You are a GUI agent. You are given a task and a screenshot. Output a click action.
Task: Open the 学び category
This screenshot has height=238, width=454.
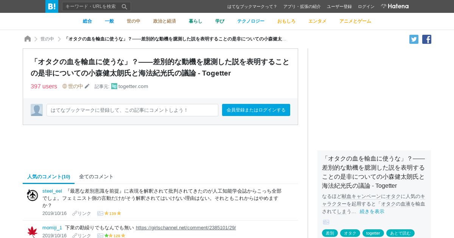[220, 21]
